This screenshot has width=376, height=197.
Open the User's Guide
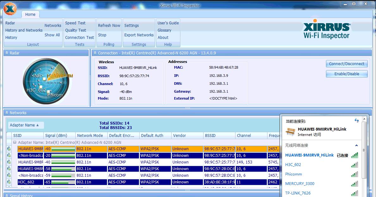click(x=168, y=23)
